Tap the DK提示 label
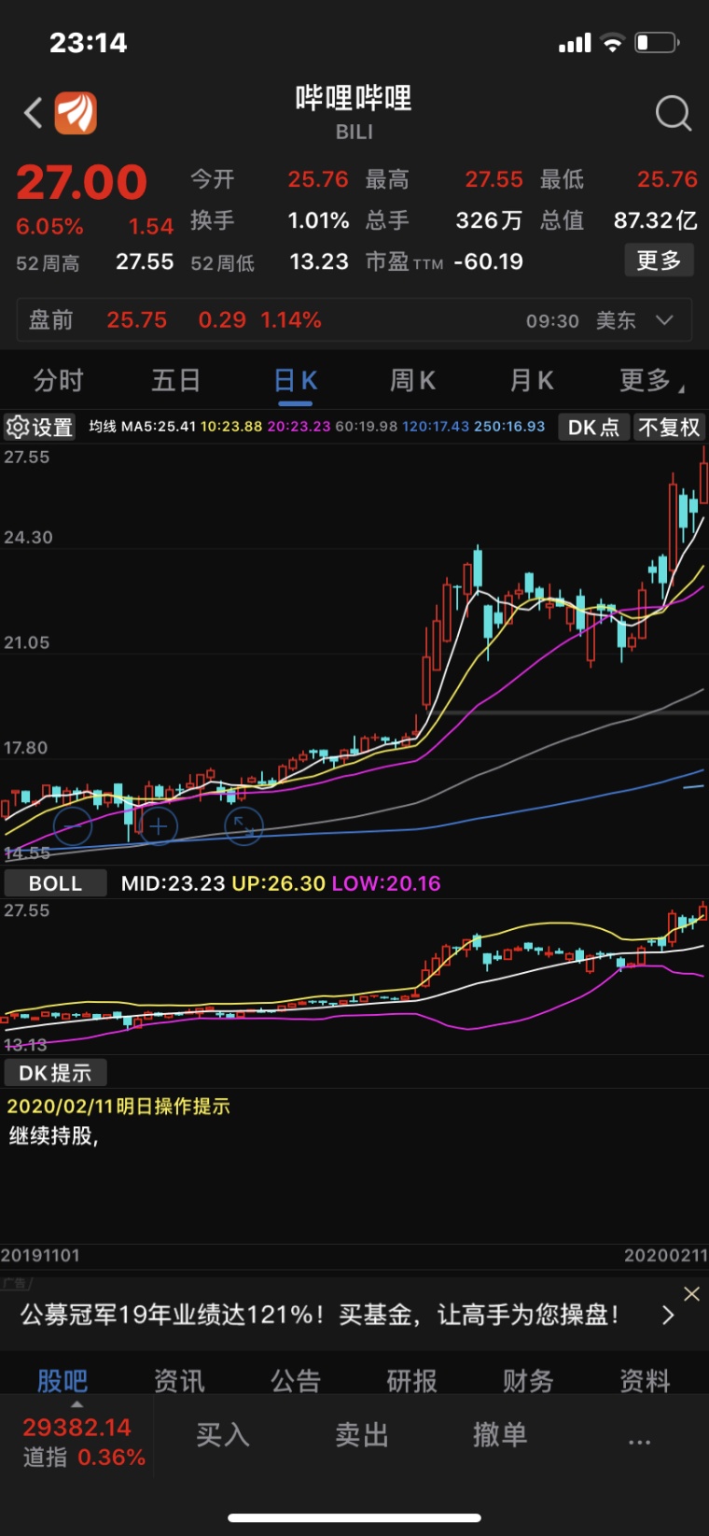Viewport: 709px width, 1536px height. point(55,1073)
